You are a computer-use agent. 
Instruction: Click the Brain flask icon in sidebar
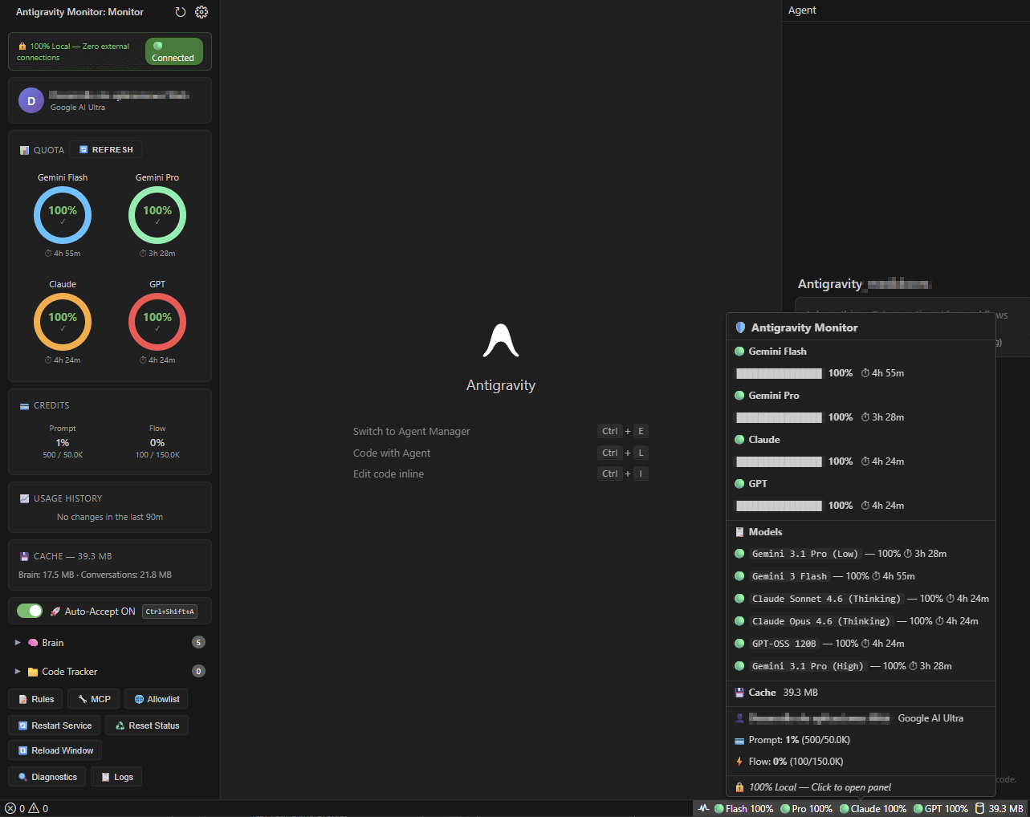[x=33, y=642]
